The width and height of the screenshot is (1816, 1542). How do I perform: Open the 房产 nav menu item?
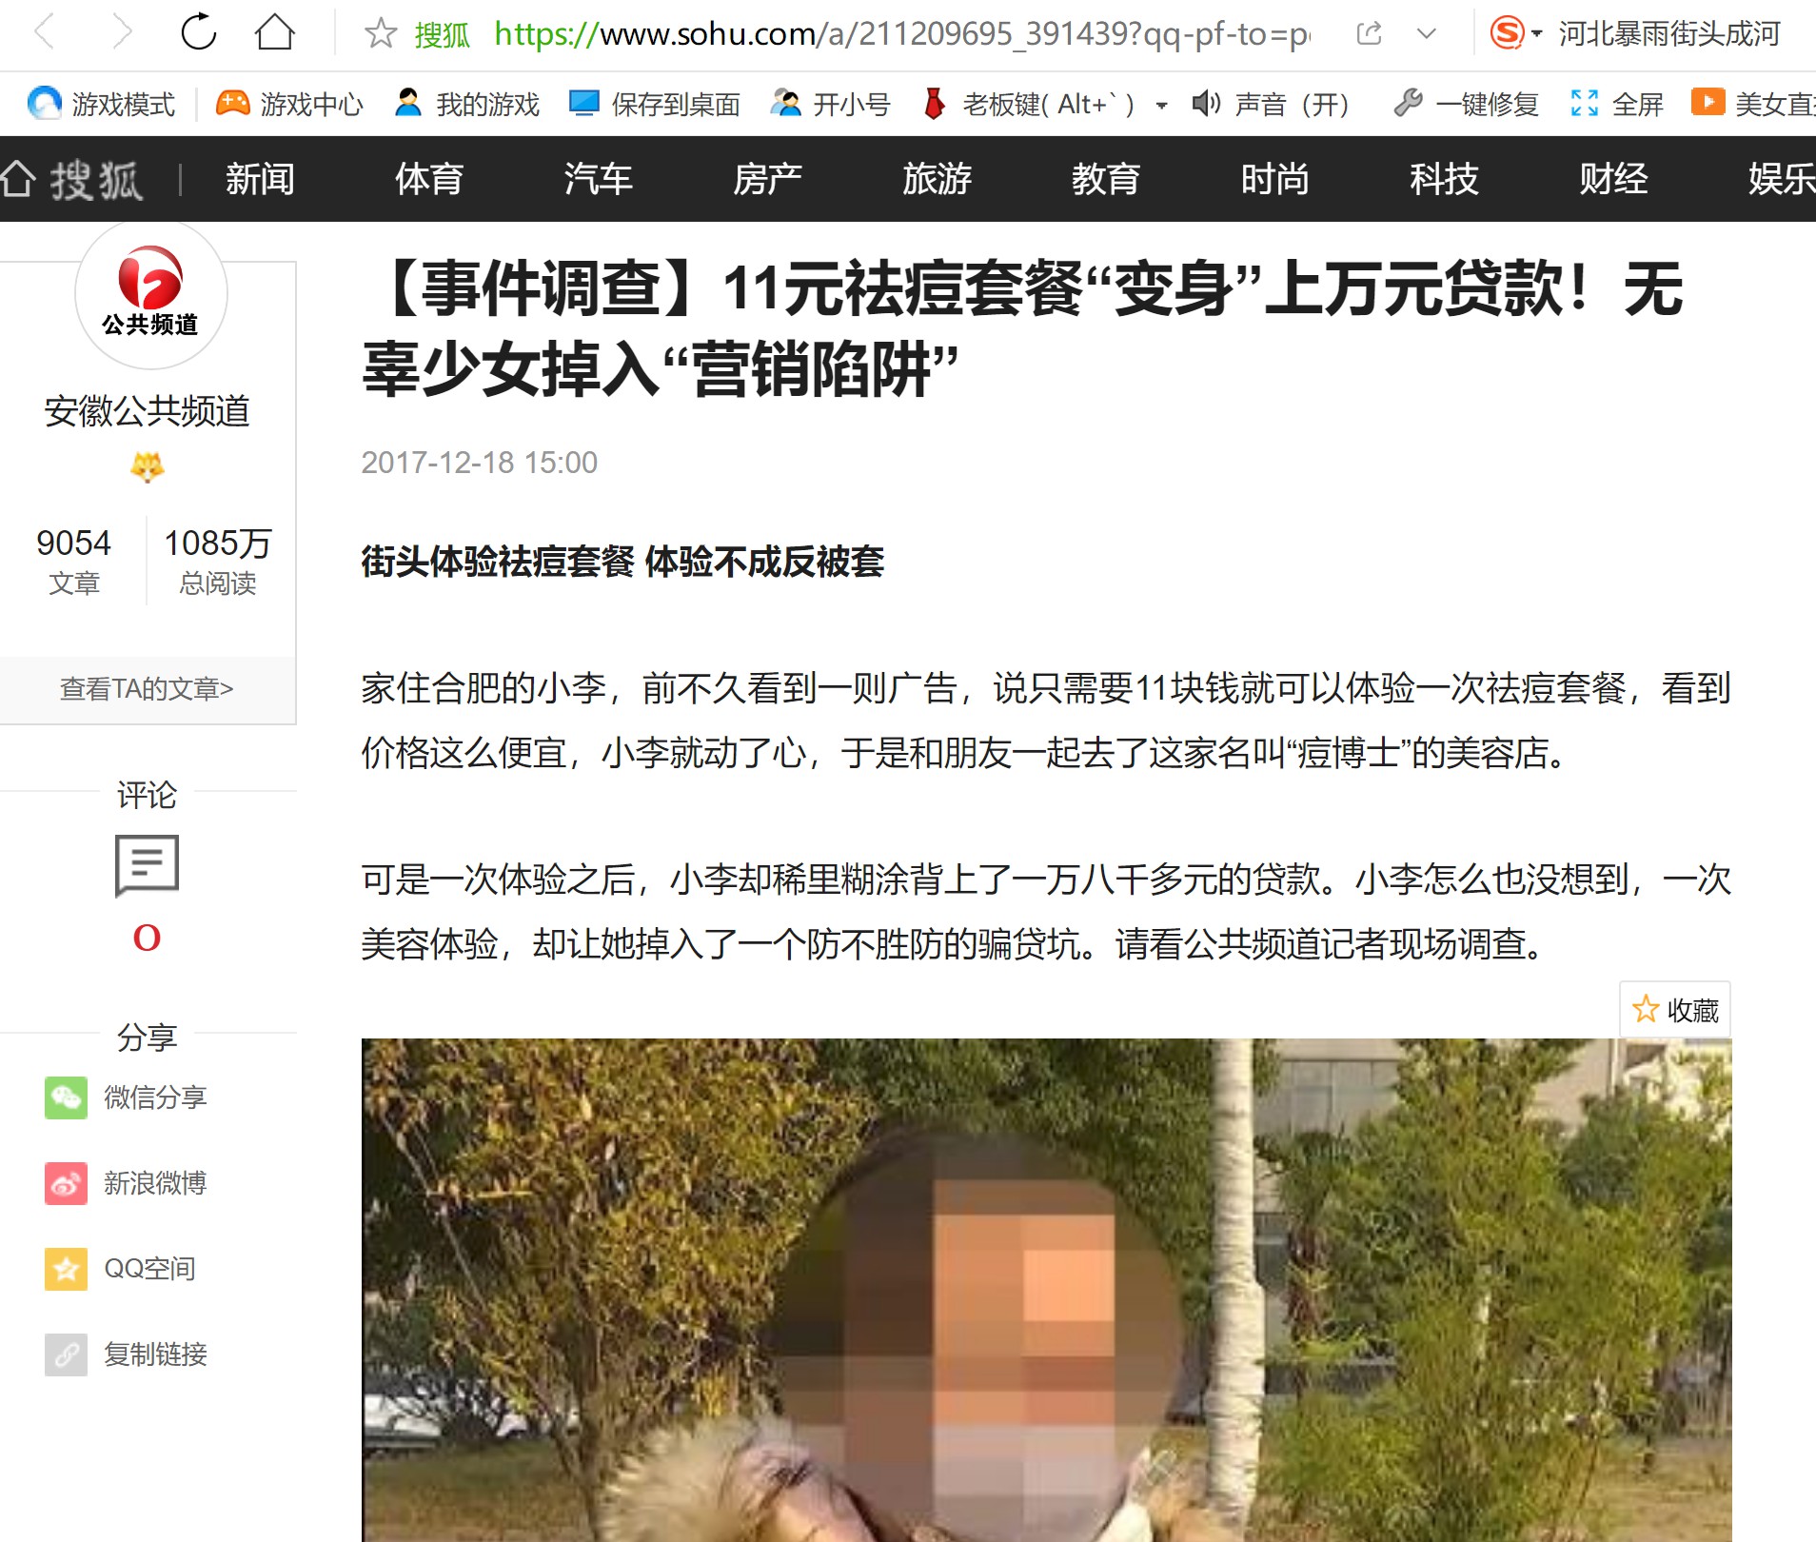768,179
